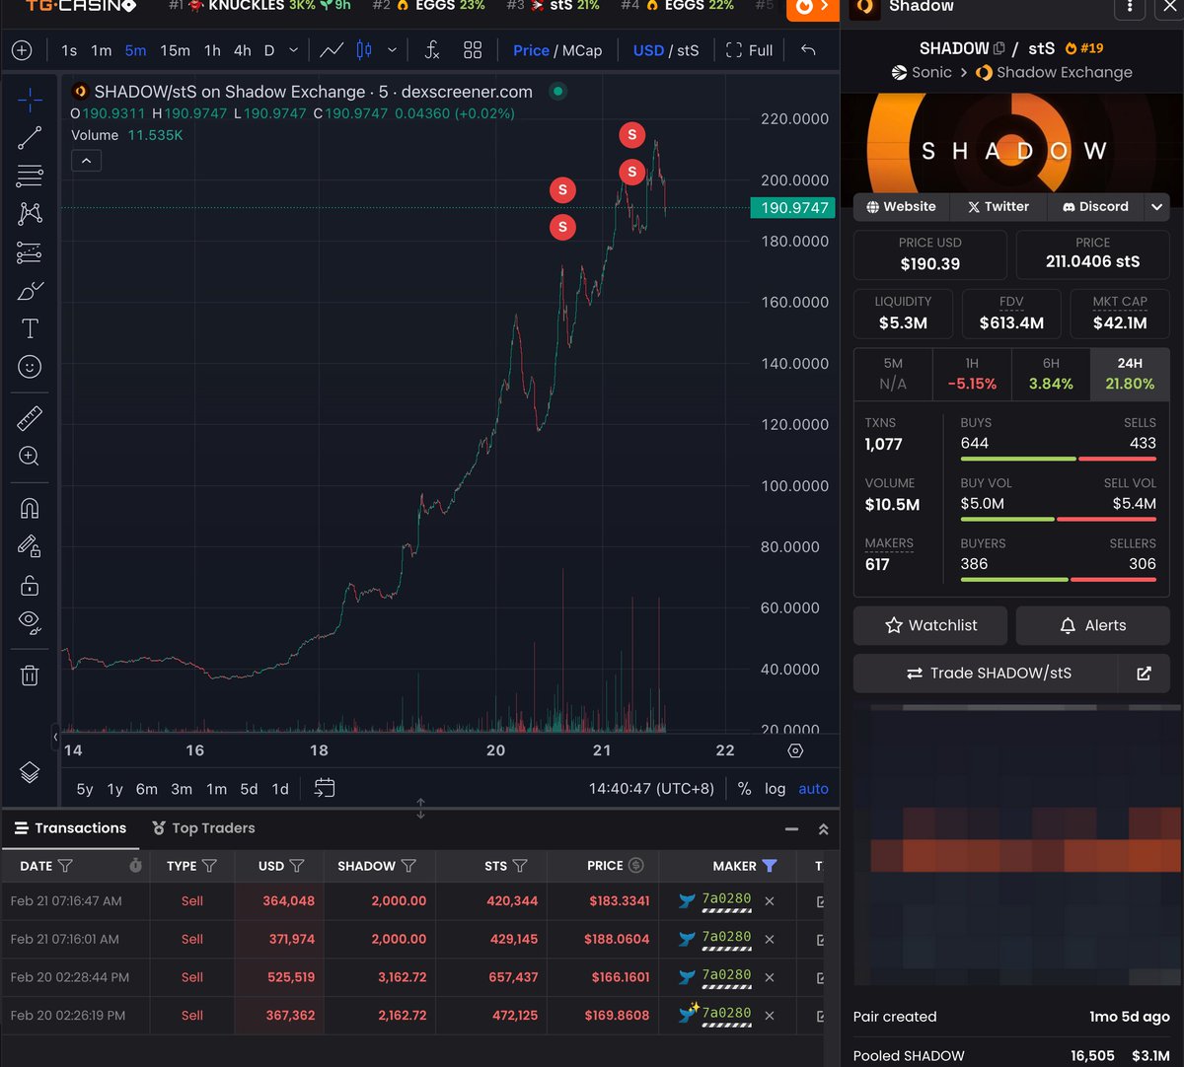Open the forecasting and measurement tools
The image size is (1184, 1067).
(30, 252)
